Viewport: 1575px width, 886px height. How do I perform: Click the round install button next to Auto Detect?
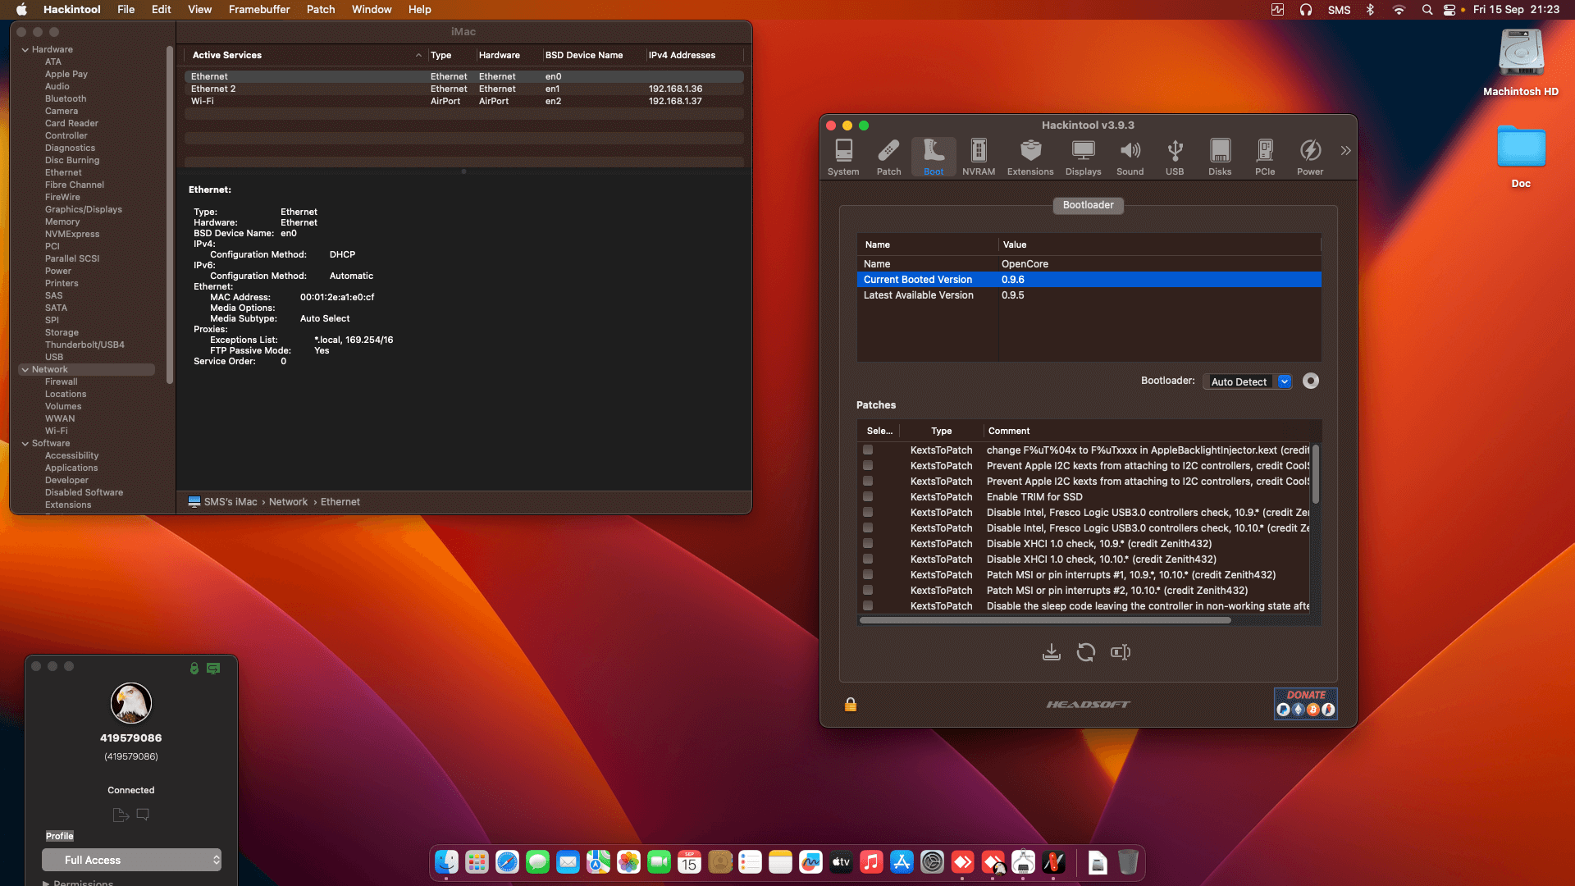[x=1310, y=381]
